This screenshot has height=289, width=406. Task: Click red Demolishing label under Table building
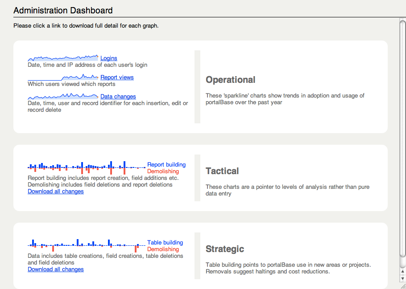(x=163, y=249)
